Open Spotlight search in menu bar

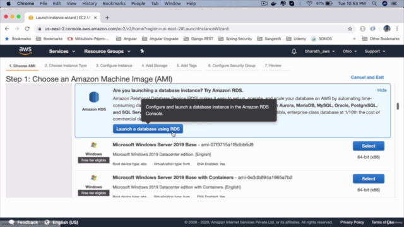pyautogui.click(x=374, y=4)
